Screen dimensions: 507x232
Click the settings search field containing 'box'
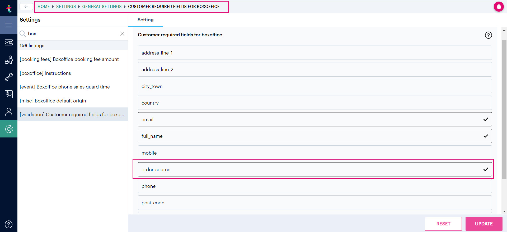[x=73, y=34]
